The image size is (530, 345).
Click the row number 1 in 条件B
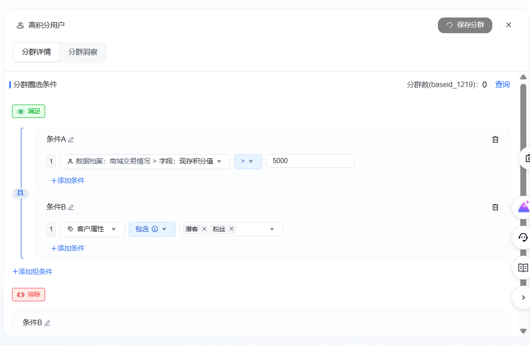click(x=51, y=229)
